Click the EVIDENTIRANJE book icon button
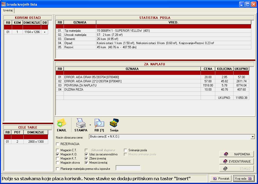 (x=237, y=161)
